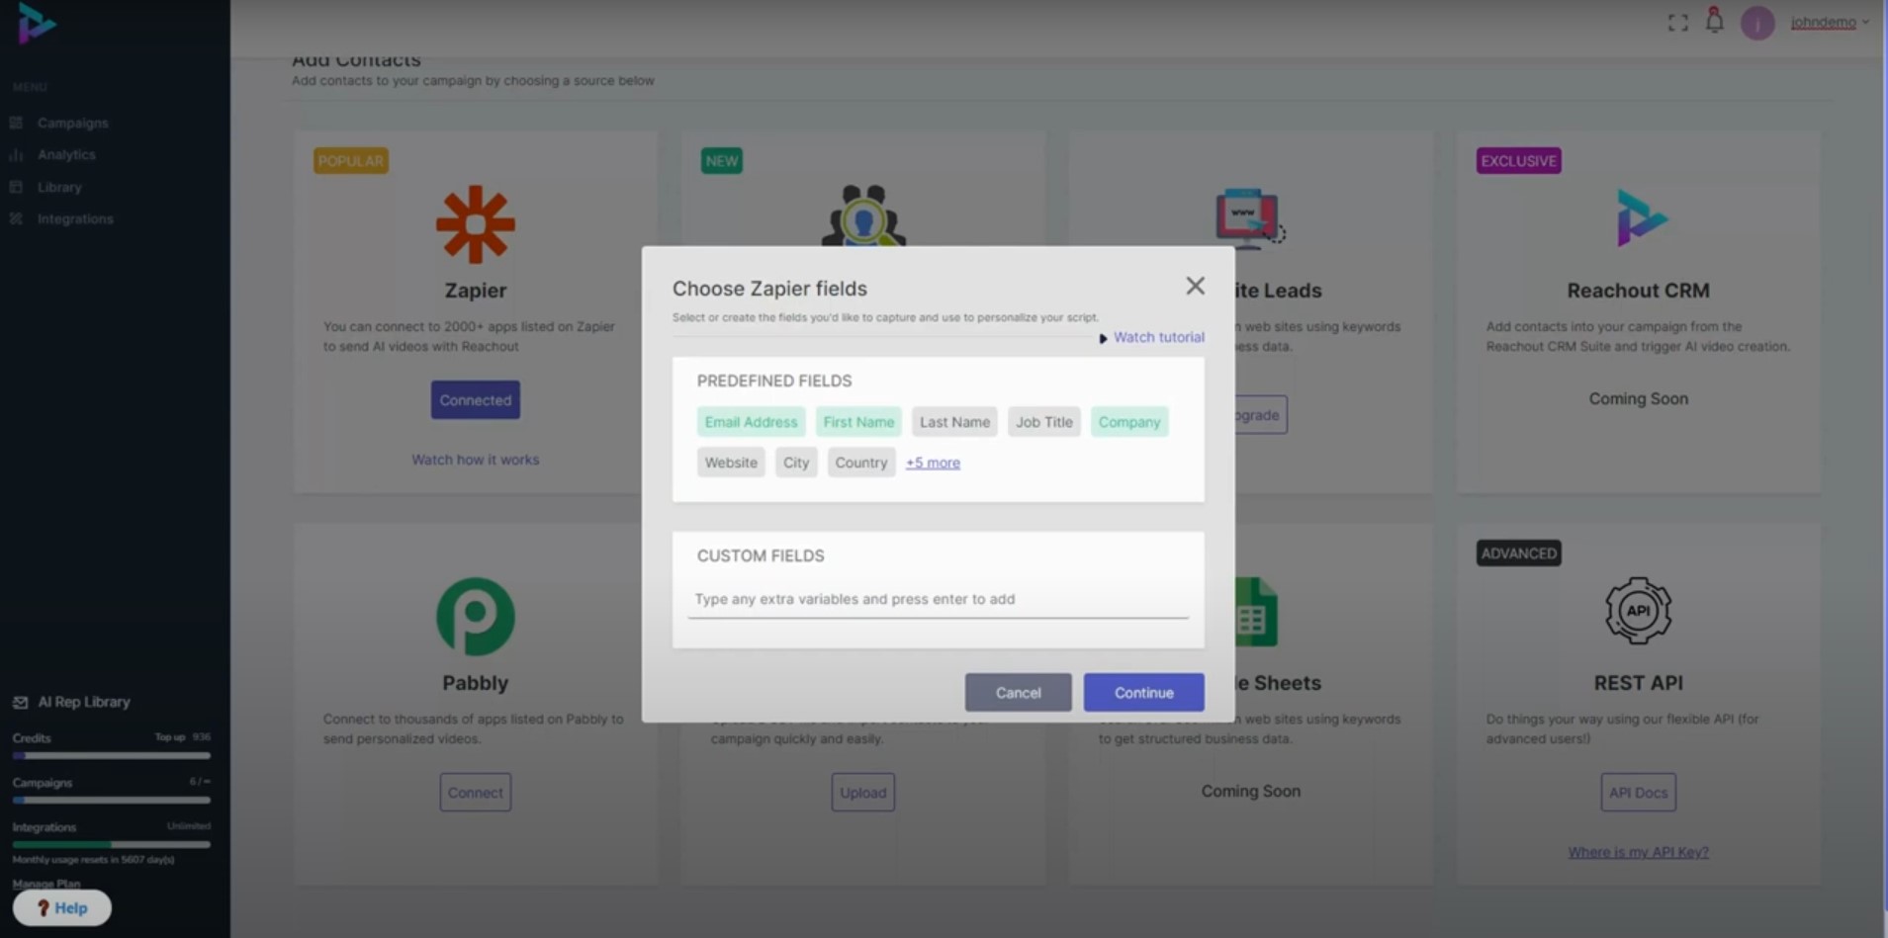Click the Campaigns usage bar
The width and height of the screenshot is (1888, 938).
pos(111,801)
